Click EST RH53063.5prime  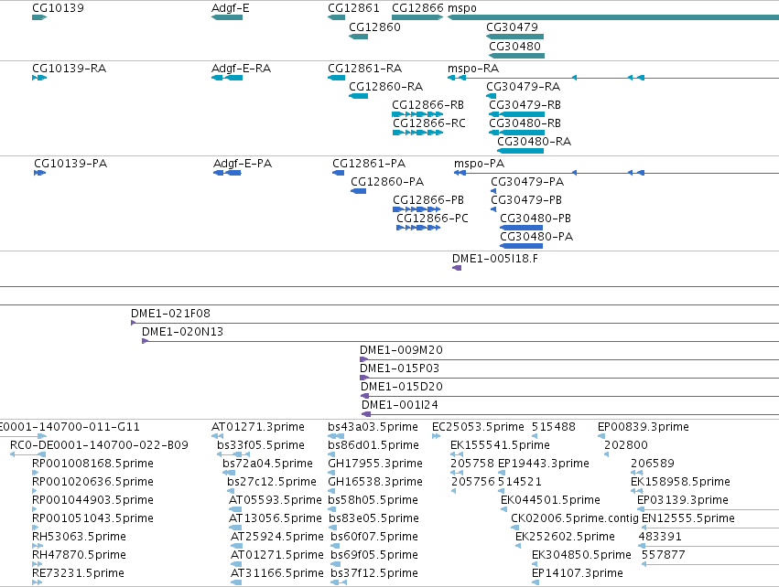(38, 546)
